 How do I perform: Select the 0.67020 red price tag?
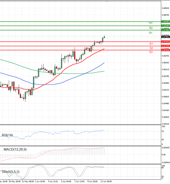(165, 50)
